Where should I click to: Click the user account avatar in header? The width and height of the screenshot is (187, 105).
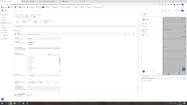pos(182,10)
